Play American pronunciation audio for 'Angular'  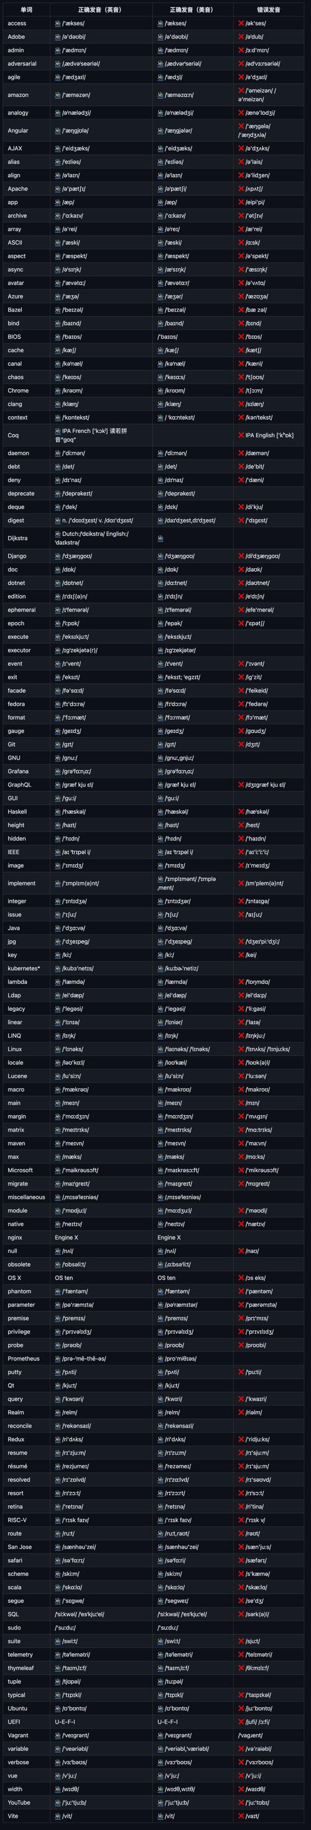[x=160, y=131]
